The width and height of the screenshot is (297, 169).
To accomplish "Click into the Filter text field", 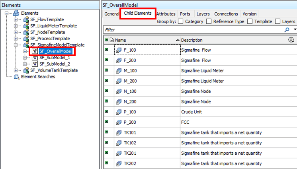I will point(191,30).
